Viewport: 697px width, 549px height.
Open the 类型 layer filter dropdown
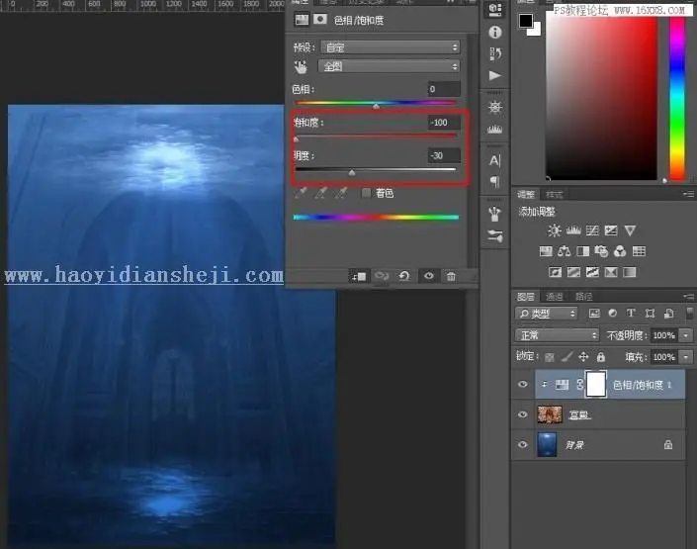tap(547, 314)
